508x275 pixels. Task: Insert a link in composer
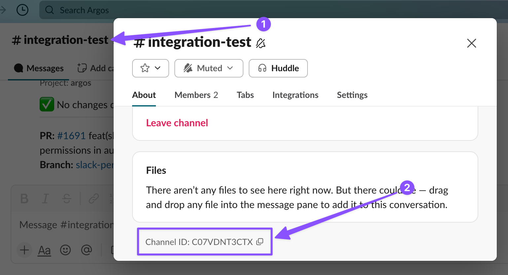click(94, 199)
